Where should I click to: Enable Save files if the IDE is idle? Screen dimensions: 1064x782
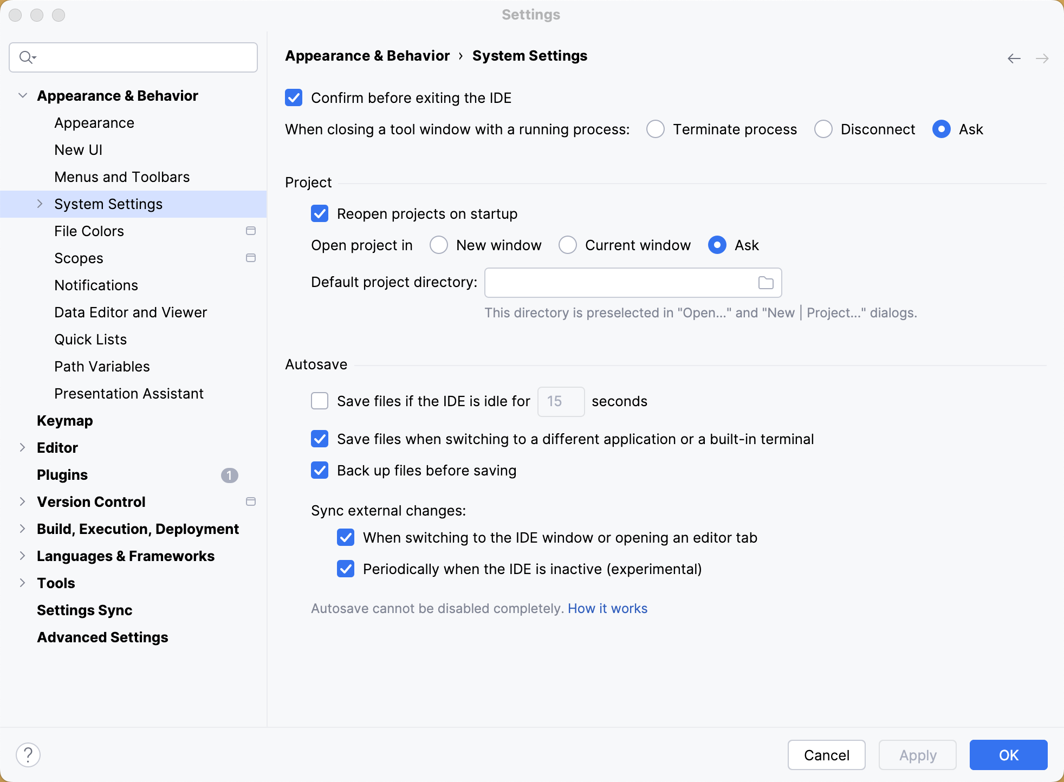point(320,401)
